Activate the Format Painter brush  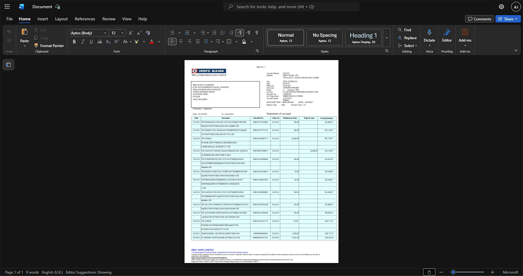point(36,46)
